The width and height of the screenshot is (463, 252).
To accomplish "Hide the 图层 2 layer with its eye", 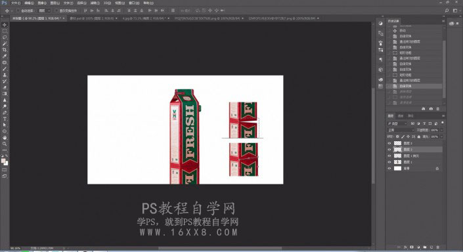I will tap(389, 143).
